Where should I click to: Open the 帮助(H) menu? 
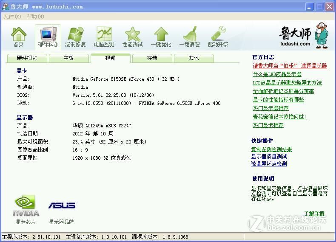pos(35,17)
